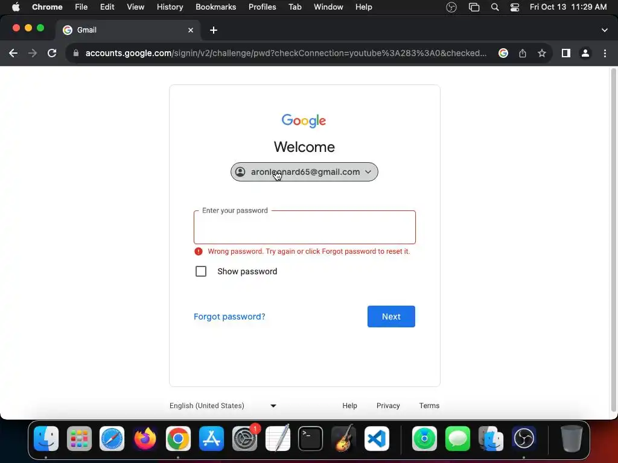Click the browser forward arrow
The height and width of the screenshot is (463, 618).
click(33, 53)
